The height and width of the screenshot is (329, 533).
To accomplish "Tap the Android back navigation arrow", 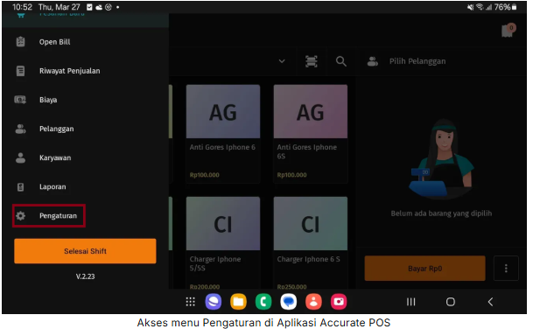I will point(490,302).
